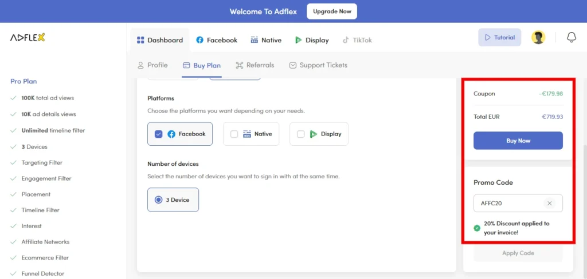The image size is (587, 279).
Task: Click the Platforms heading
Action: 161,98
